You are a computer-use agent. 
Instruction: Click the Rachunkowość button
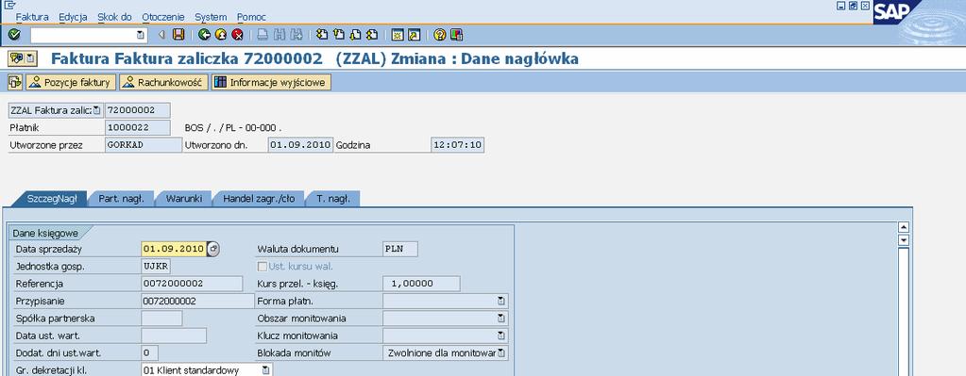pos(163,82)
